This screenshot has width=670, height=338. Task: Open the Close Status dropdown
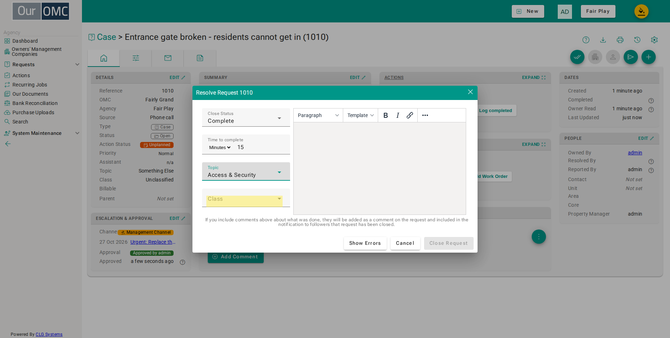[246, 117]
